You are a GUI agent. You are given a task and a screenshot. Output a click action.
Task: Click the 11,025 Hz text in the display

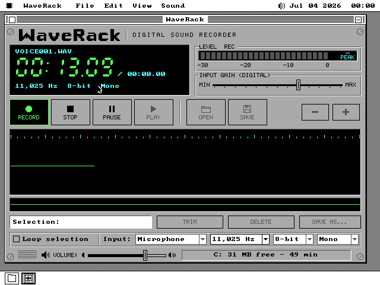tap(36, 85)
